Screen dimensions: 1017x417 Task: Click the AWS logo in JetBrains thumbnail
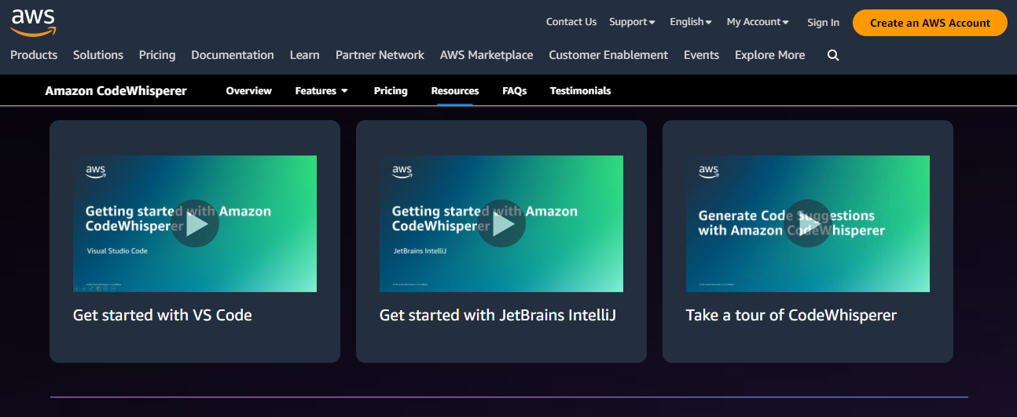click(402, 170)
